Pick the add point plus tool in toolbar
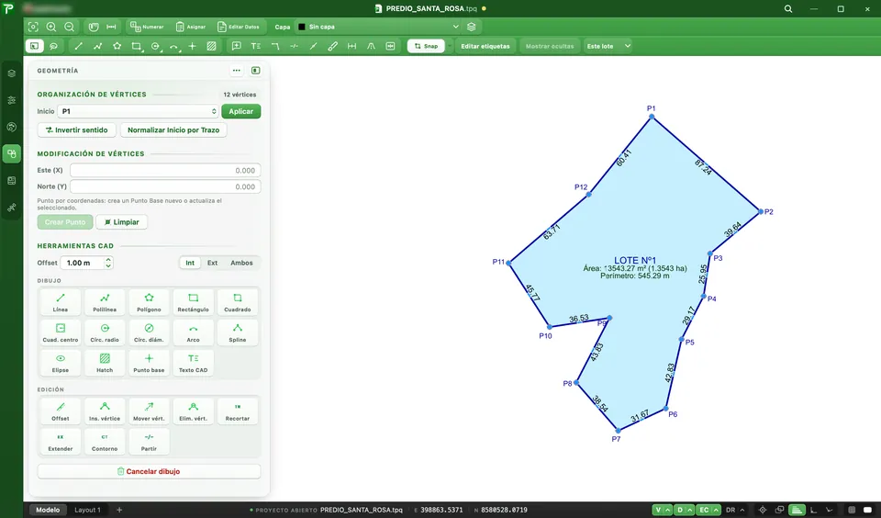Viewport: 881px width, 518px height. coord(192,46)
